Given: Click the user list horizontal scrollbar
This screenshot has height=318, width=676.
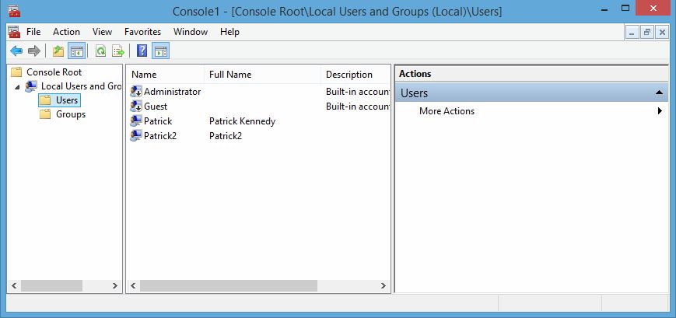Looking at the screenshot, I should pyautogui.click(x=226, y=285).
